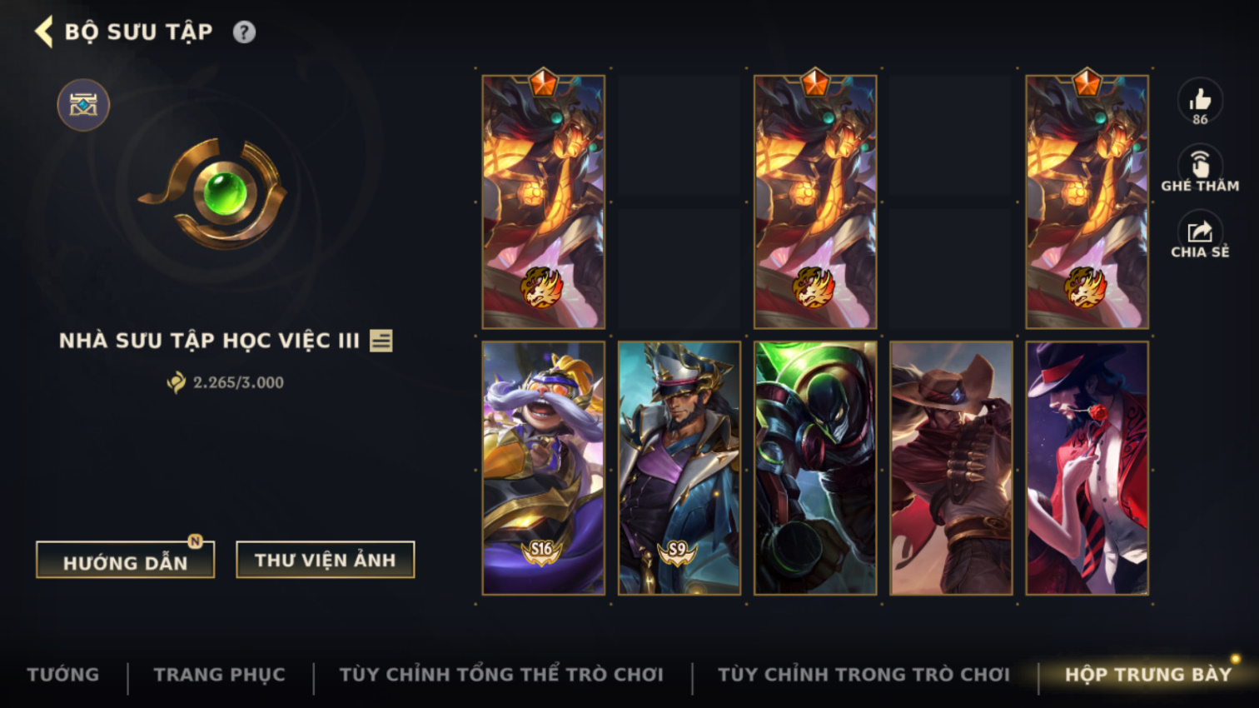Switch to the Trang Phục tab

[219, 675]
